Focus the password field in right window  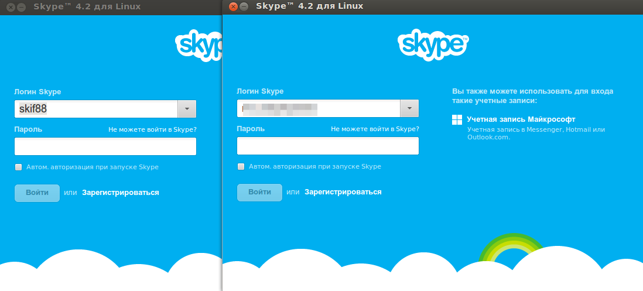pyautogui.click(x=328, y=146)
